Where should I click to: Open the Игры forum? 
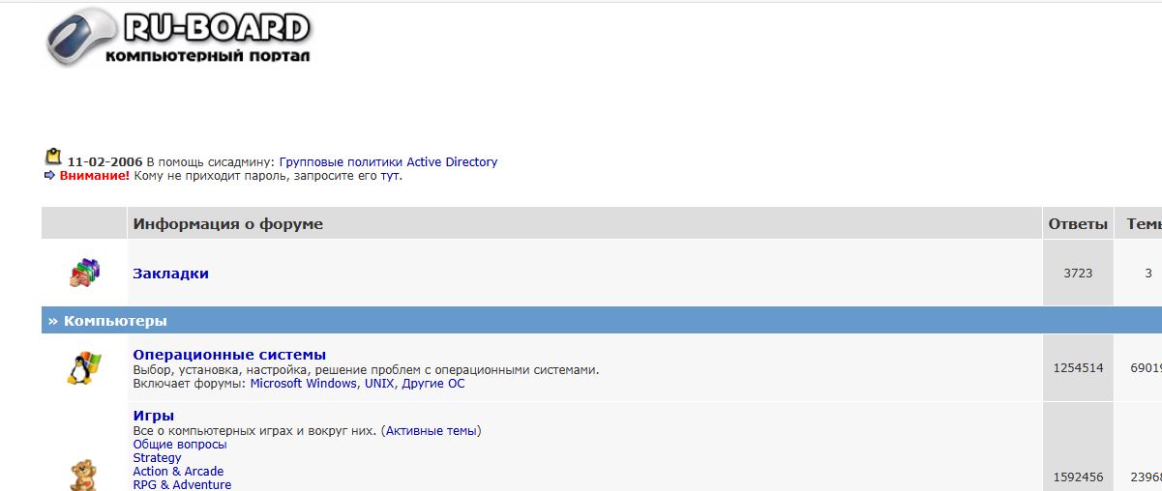tap(153, 416)
